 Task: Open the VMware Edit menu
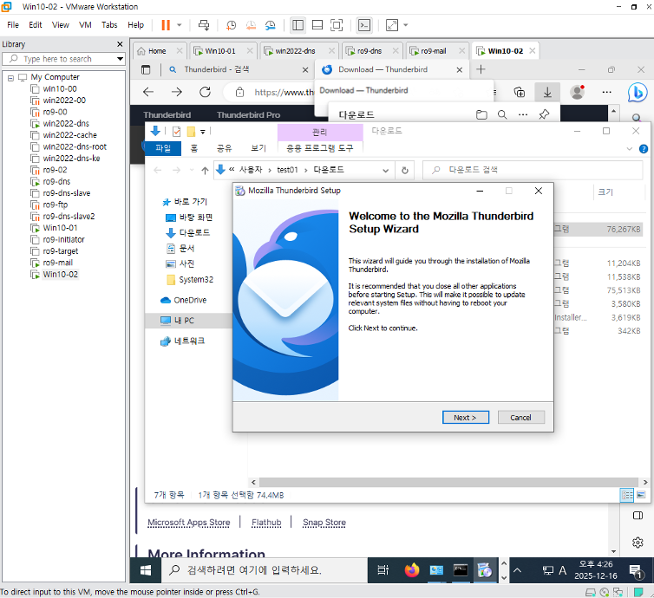pyautogui.click(x=36, y=25)
